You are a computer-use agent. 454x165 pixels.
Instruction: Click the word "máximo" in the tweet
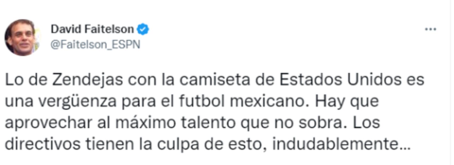click(145, 123)
